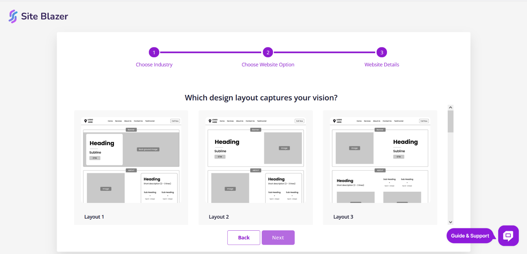The image size is (527, 254).
Task: Click step 1 circle in progress bar
Action: point(154,52)
